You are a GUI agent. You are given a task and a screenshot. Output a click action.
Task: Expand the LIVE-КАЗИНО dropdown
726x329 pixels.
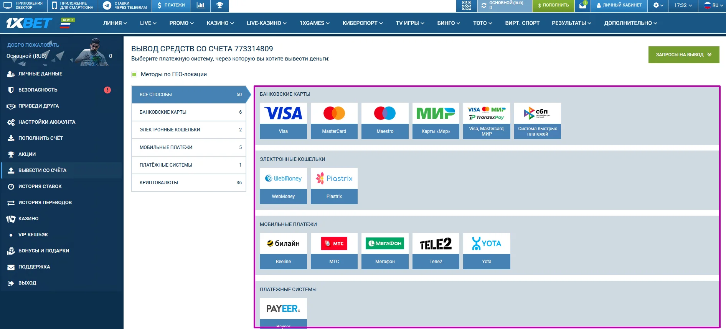click(x=267, y=23)
